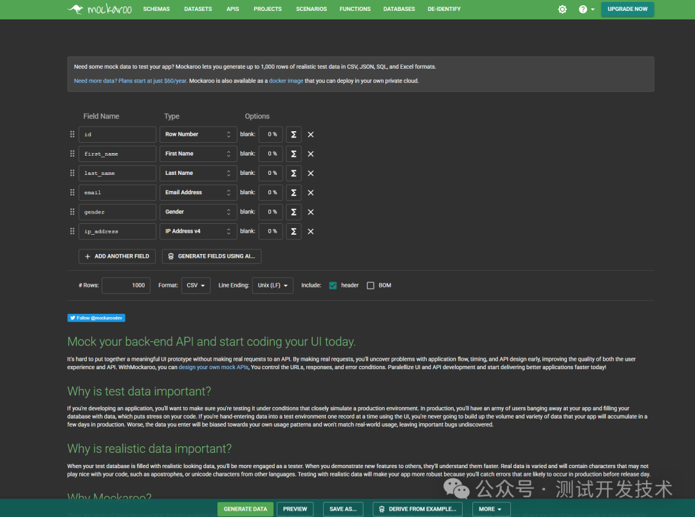The height and width of the screenshot is (517, 695).
Task: Click DERIVE FROM EXAMPLE button
Action: pyautogui.click(x=418, y=509)
